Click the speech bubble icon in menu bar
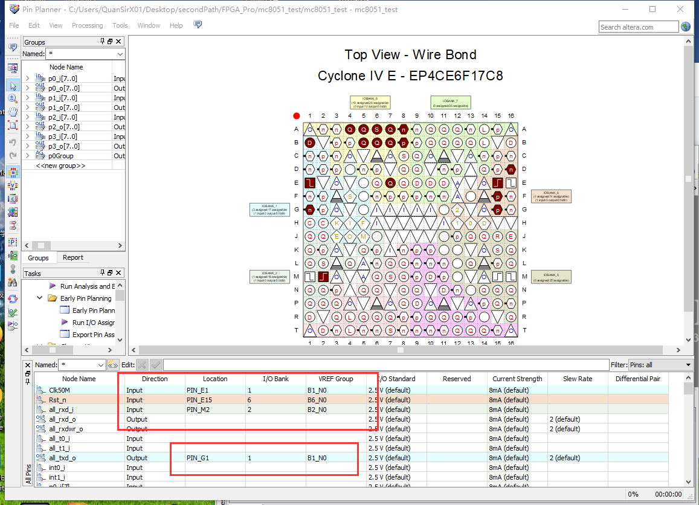Screen dimensions: 699x505 click(198, 25)
